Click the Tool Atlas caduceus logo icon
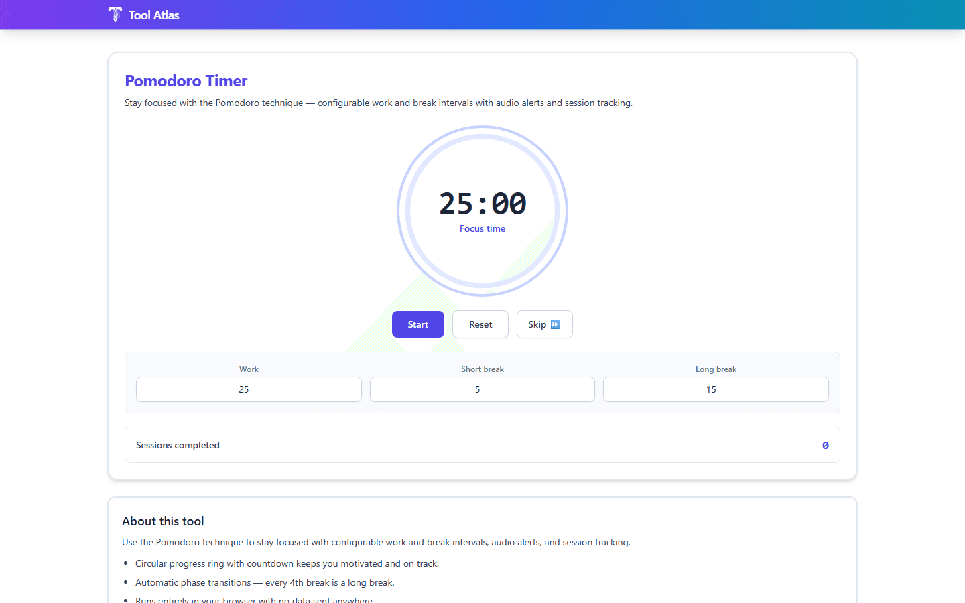This screenshot has height=603, width=965. 115,15
